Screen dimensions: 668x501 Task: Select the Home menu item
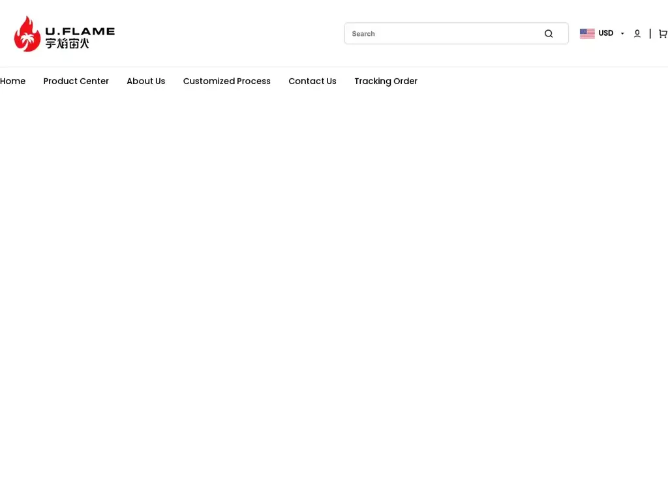click(x=12, y=81)
